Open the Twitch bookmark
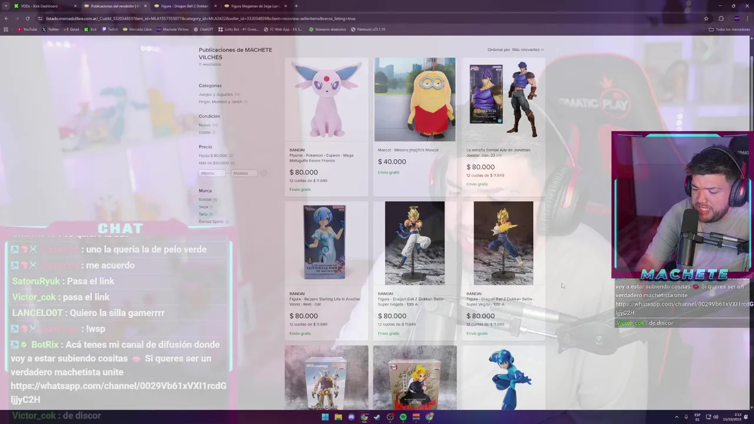The height and width of the screenshot is (424, 754). [110, 29]
